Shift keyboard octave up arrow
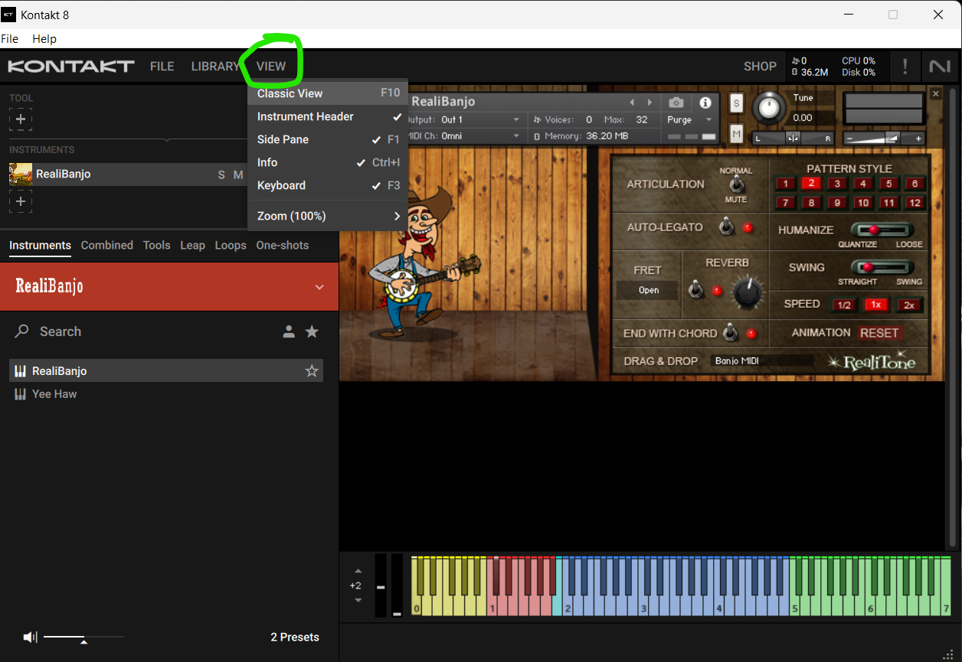 click(358, 571)
